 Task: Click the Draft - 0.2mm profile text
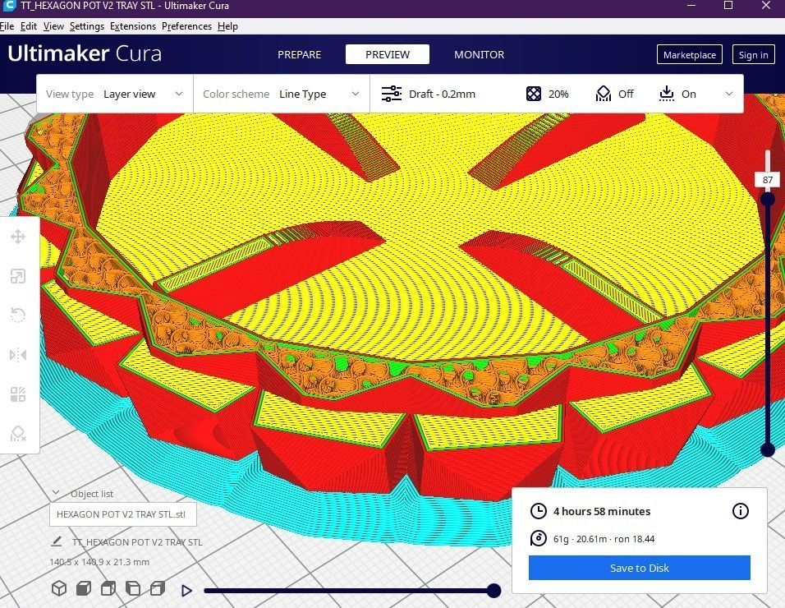(x=442, y=94)
